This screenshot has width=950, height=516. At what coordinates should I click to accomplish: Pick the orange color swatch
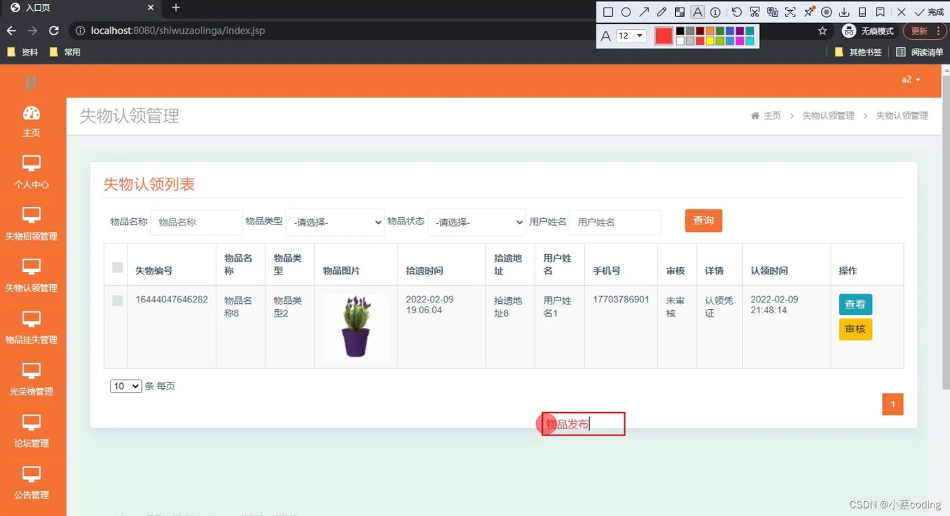(710, 31)
